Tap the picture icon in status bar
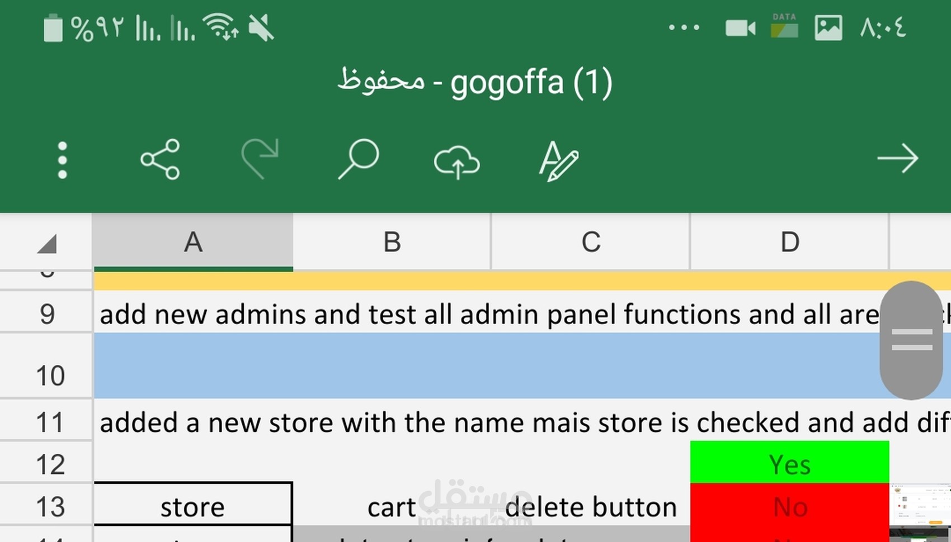 pos(828,28)
